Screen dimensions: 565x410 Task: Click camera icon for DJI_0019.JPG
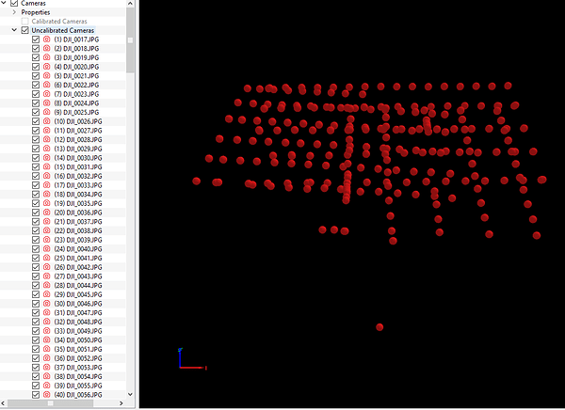46,57
